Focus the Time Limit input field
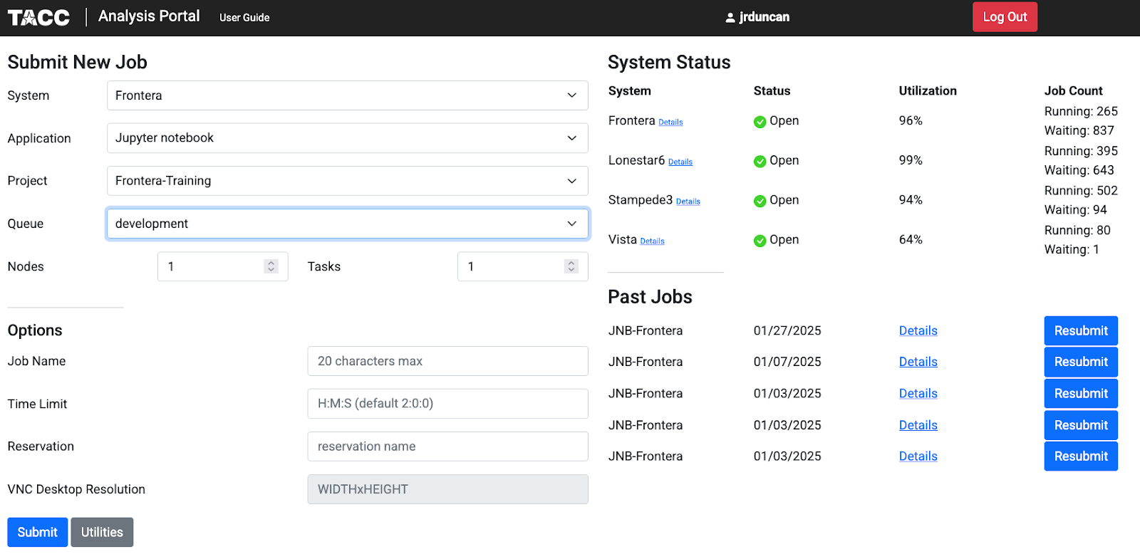 447,404
